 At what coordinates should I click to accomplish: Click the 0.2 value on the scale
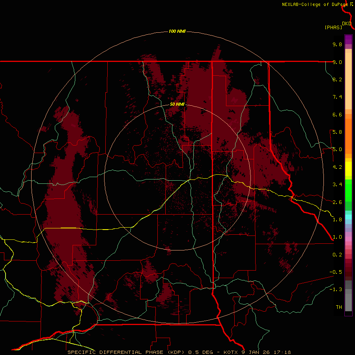pyautogui.click(x=337, y=255)
